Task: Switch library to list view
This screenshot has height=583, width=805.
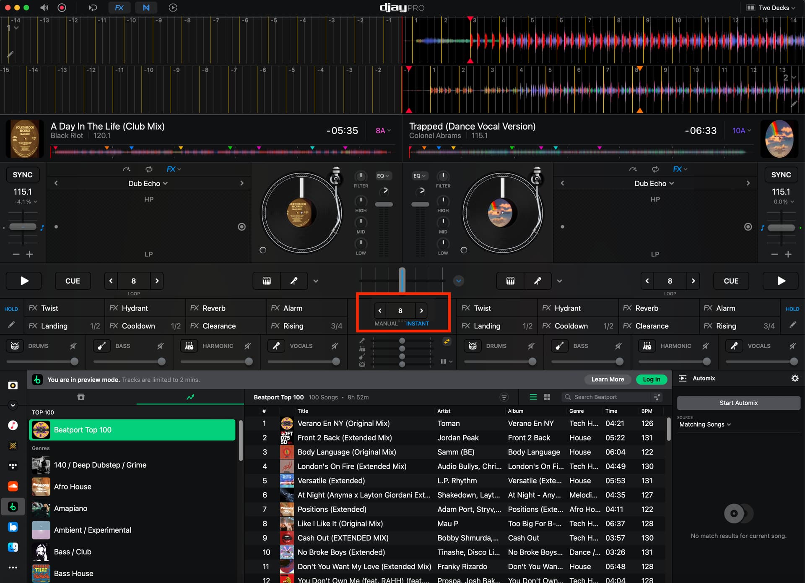Action: point(533,397)
